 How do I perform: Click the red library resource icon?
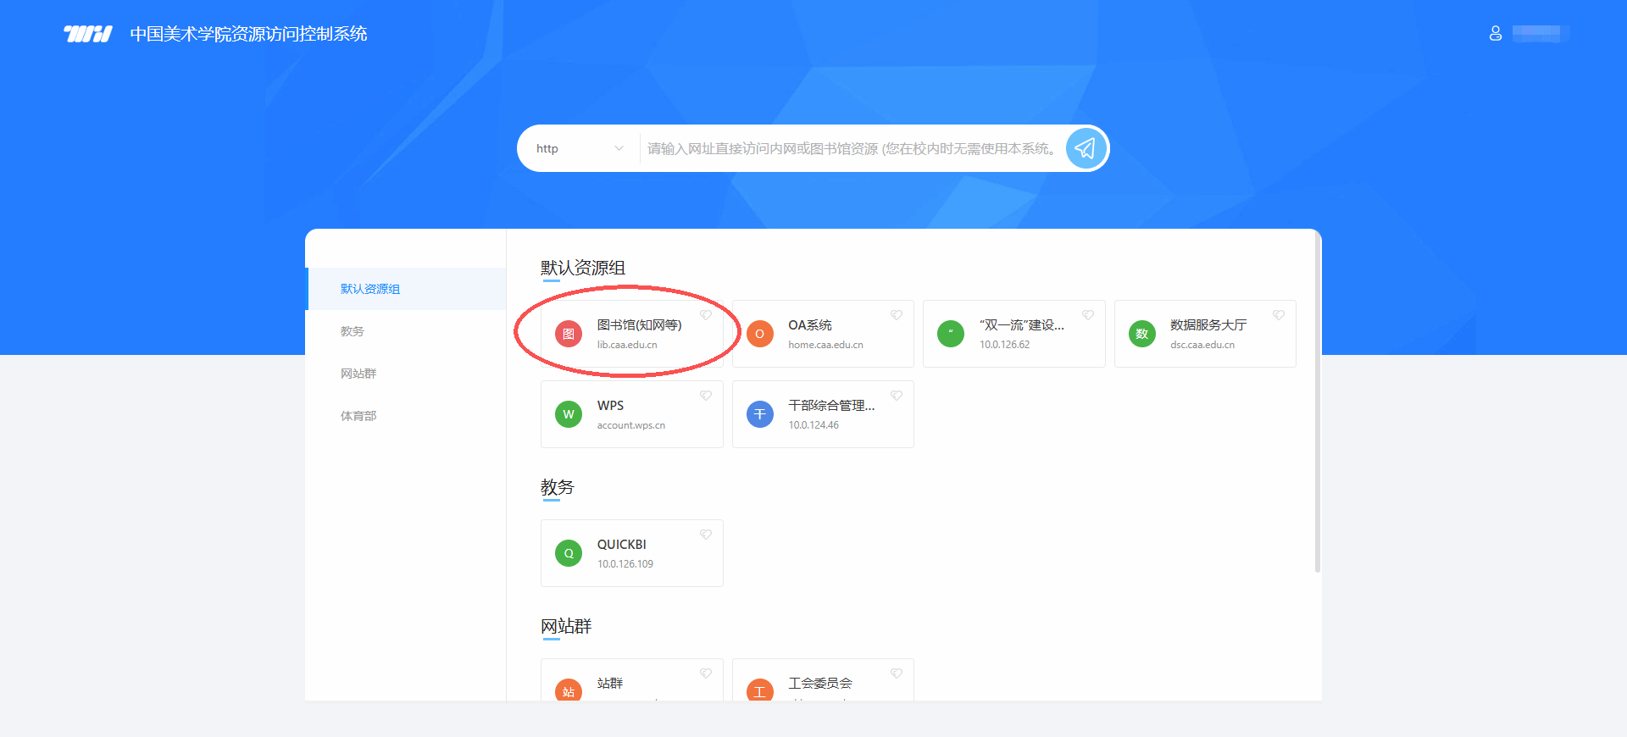click(x=569, y=334)
